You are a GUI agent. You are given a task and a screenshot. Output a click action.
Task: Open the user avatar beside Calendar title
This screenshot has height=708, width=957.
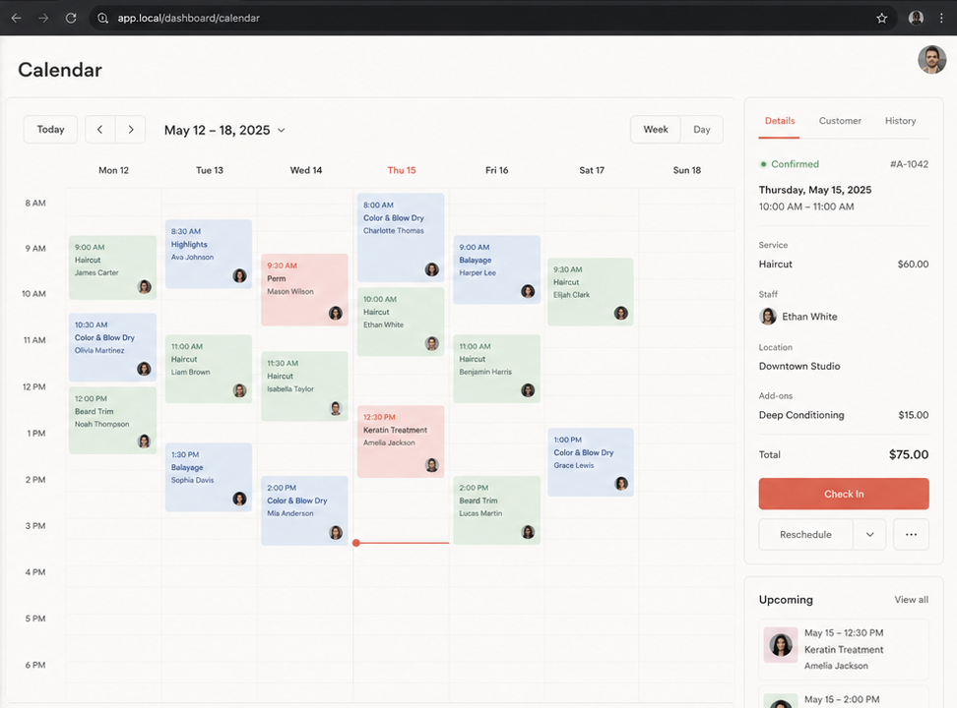pos(932,60)
